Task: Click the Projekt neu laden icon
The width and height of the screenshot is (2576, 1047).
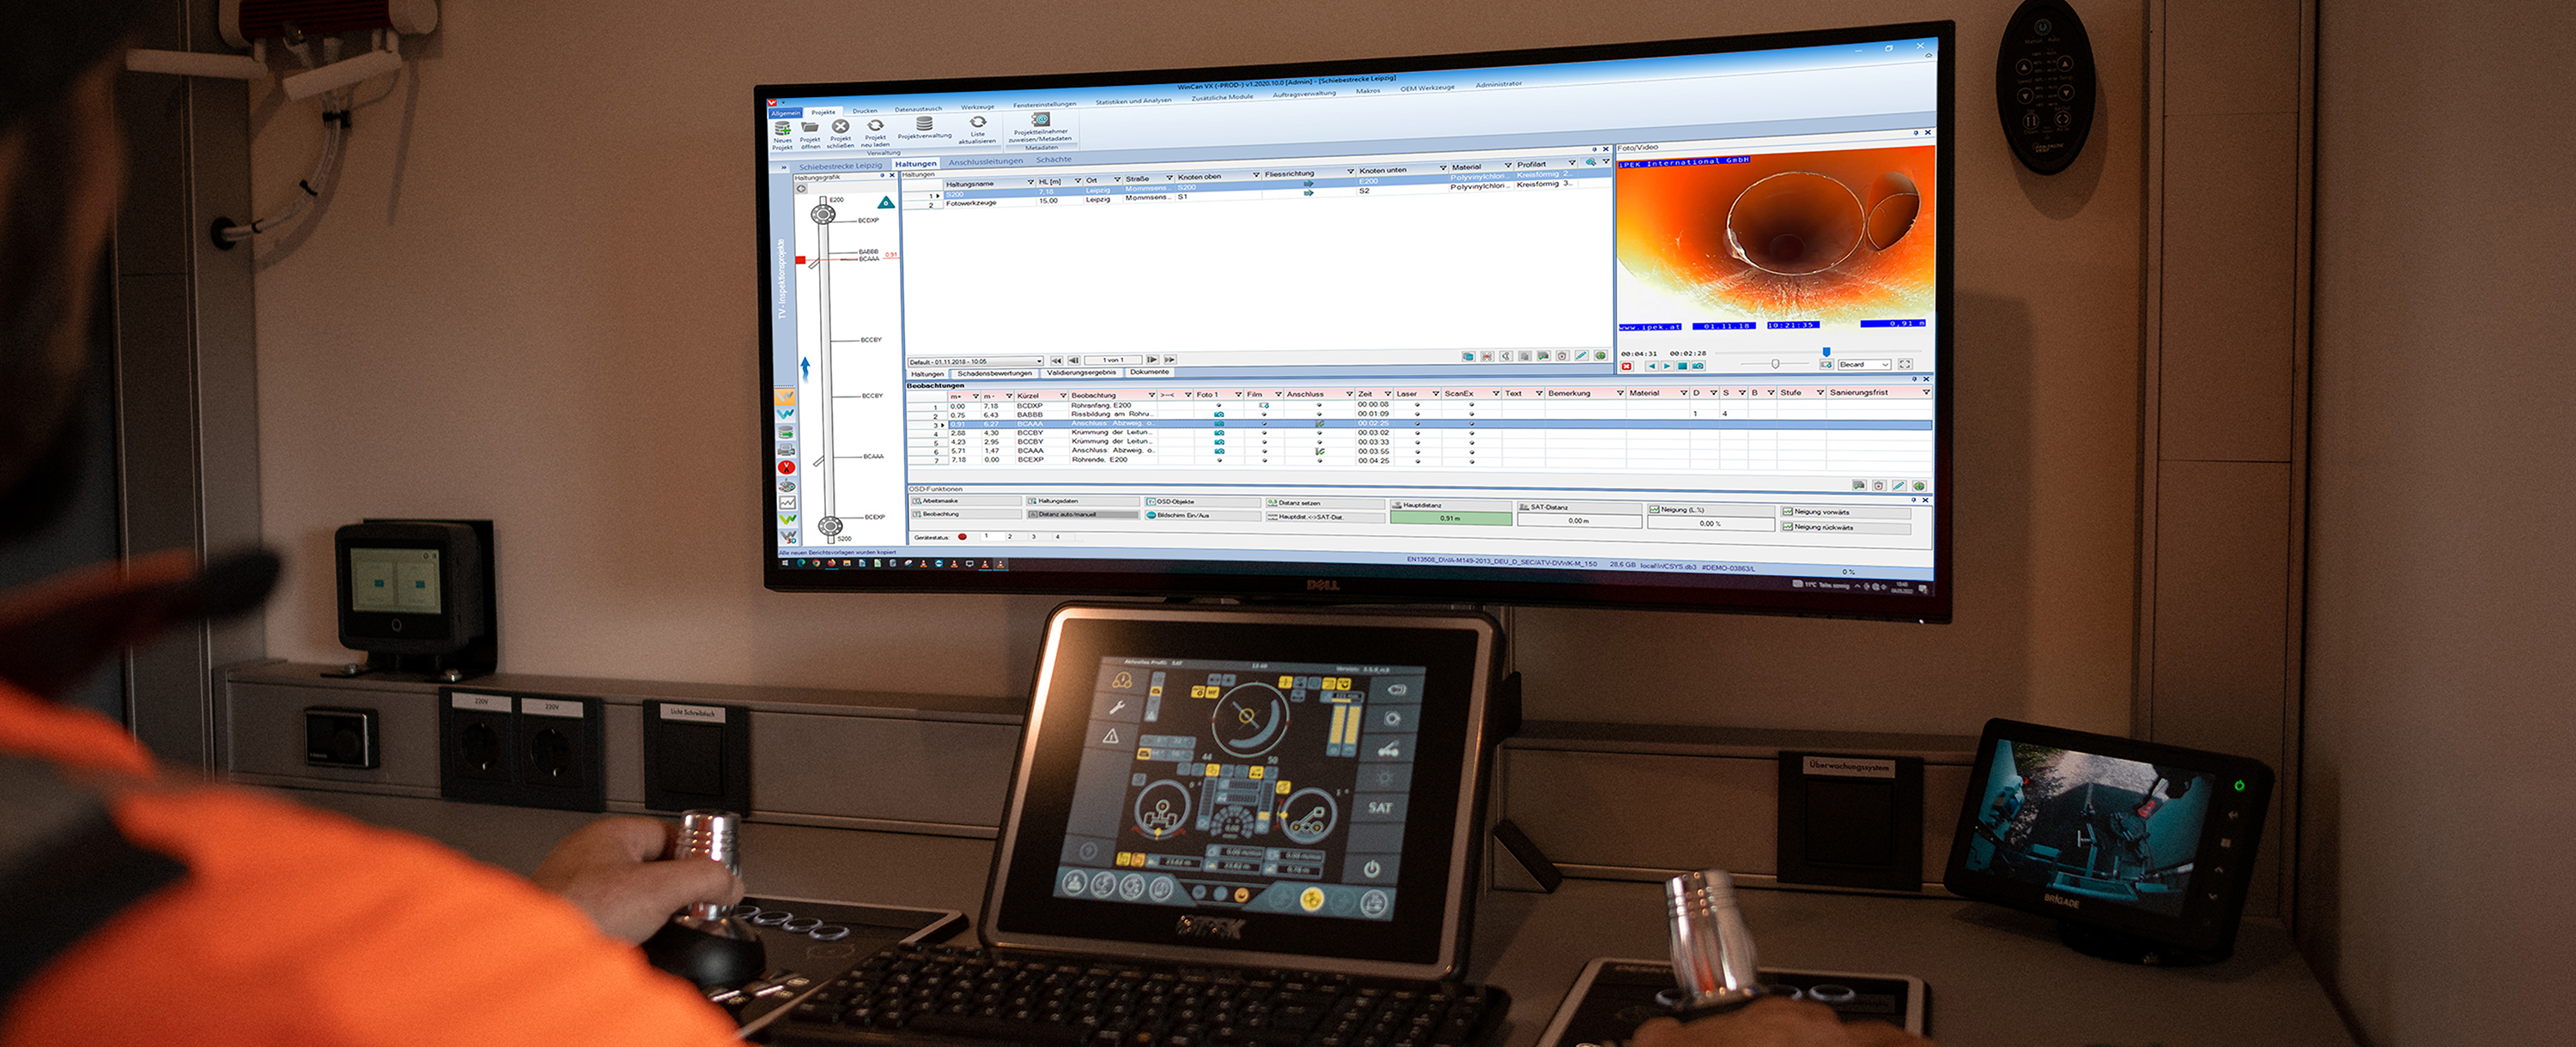Action: [x=875, y=125]
